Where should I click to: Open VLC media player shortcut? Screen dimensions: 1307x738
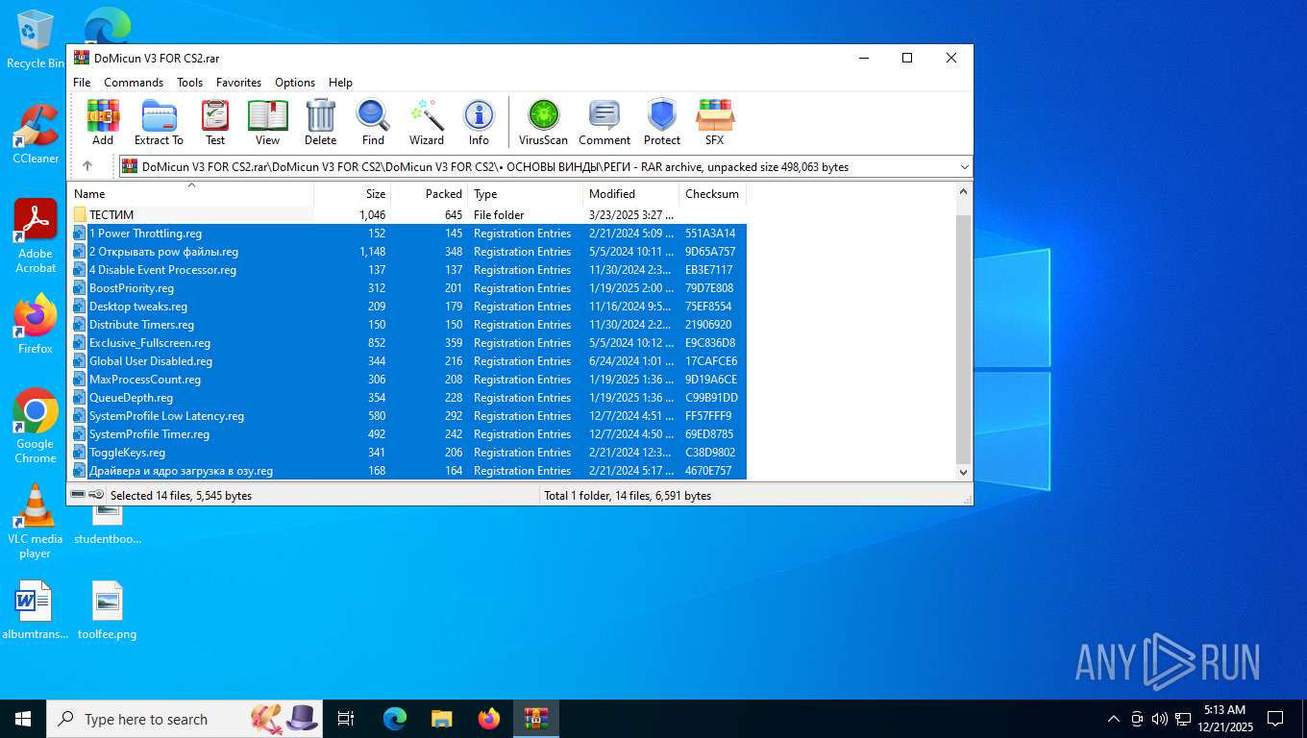click(x=36, y=522)
